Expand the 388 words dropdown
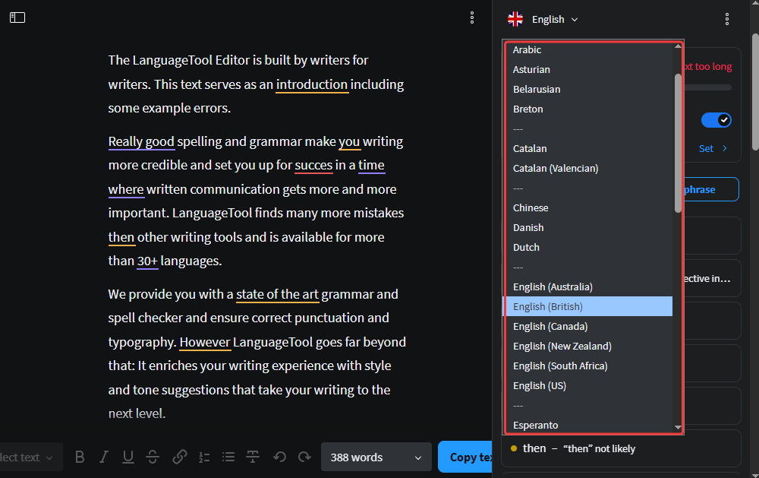This screenshot has width=759, height=478. [x=376, y=457]
